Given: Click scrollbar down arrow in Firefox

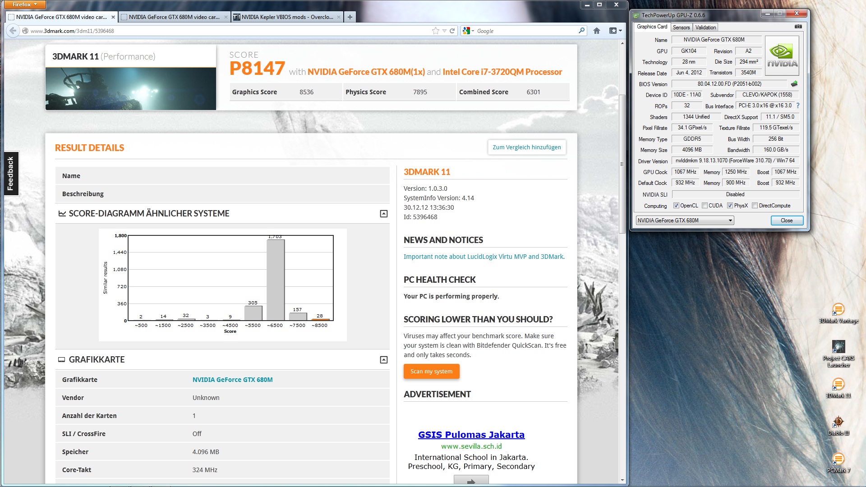Looking at the screenshot, I should (622, 480).
